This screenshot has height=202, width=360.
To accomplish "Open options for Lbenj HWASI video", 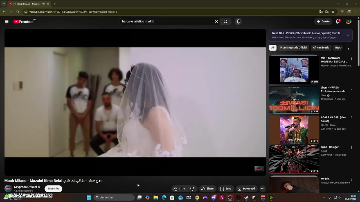I will [351, 88].
